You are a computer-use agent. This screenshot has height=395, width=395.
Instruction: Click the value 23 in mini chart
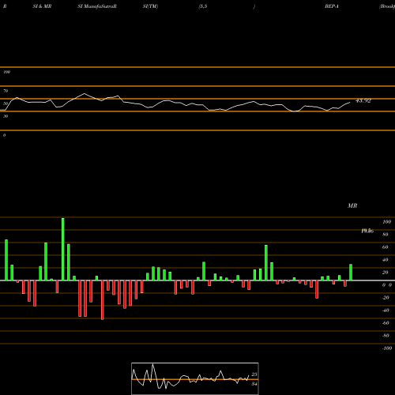(x=254, y=374)
